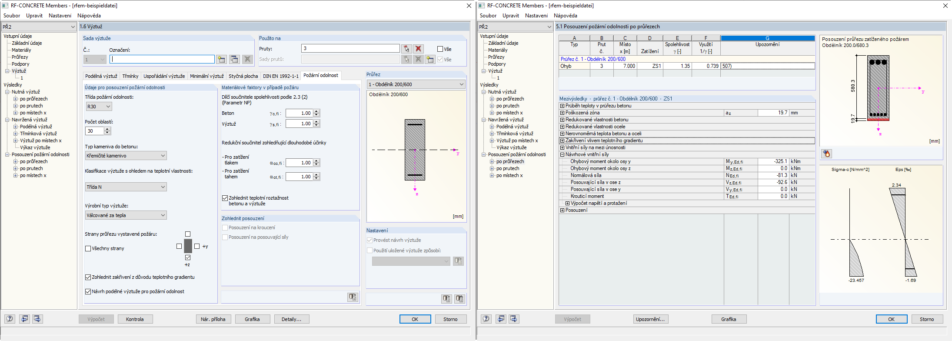Switch to the Uspořádání výztuže tab
952x341 pixels.
tap(164, 76)
